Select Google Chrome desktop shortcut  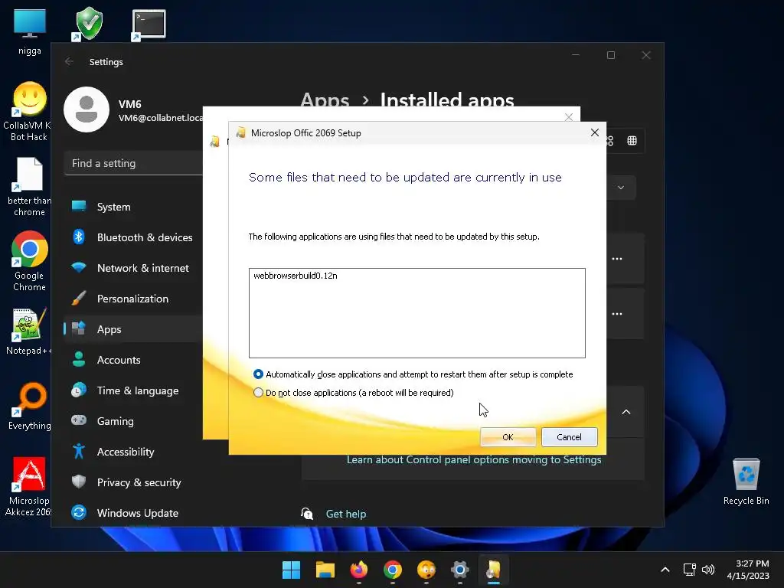coord(29,262)
